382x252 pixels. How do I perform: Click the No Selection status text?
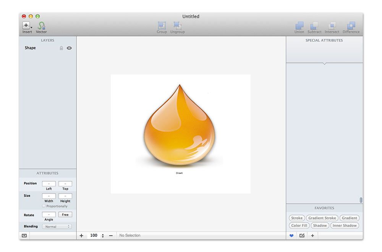tap(130, 236)
